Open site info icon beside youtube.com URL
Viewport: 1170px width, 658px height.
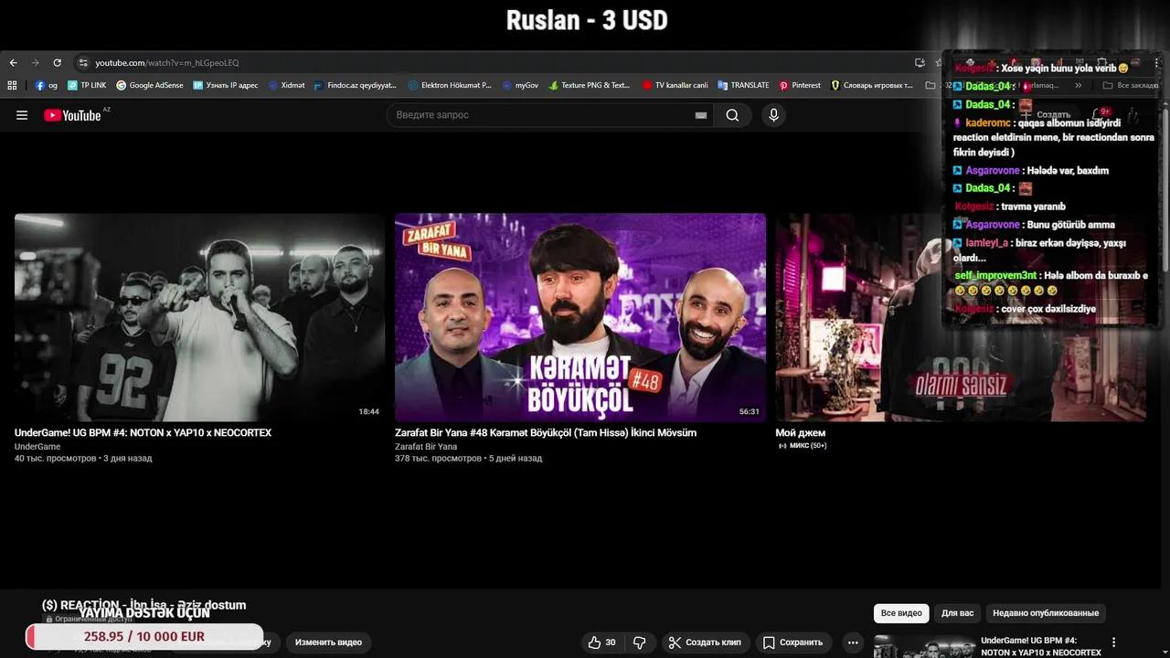tap(83, 63)
